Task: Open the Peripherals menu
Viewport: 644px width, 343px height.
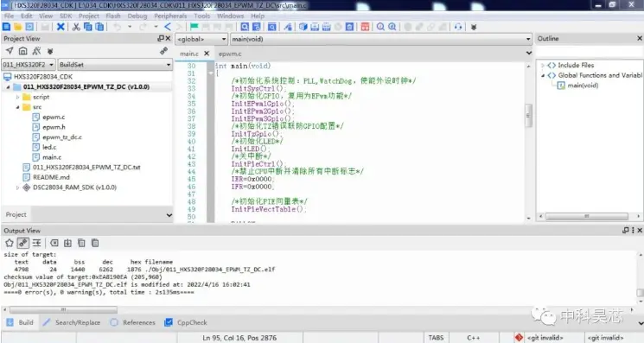Action: tap(170, 16)
